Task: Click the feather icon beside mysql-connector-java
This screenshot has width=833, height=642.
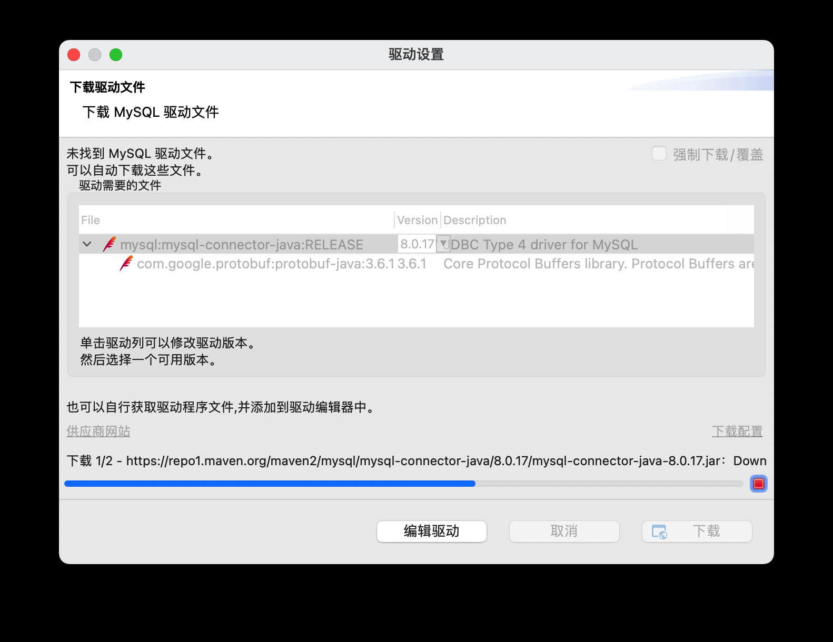Action: click(x=110, y=244)
